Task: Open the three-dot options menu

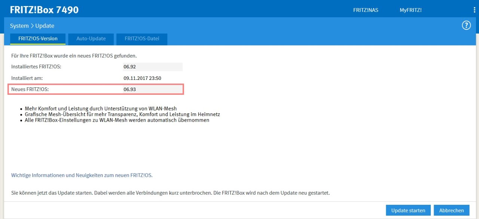Action: point(475,10)
